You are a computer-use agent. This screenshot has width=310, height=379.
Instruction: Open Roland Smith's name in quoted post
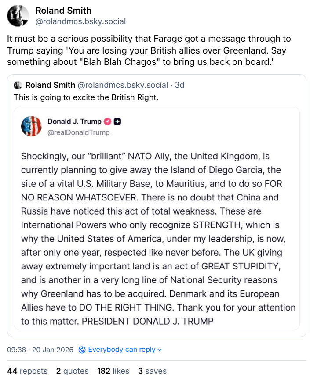click(x=50, y=85)
